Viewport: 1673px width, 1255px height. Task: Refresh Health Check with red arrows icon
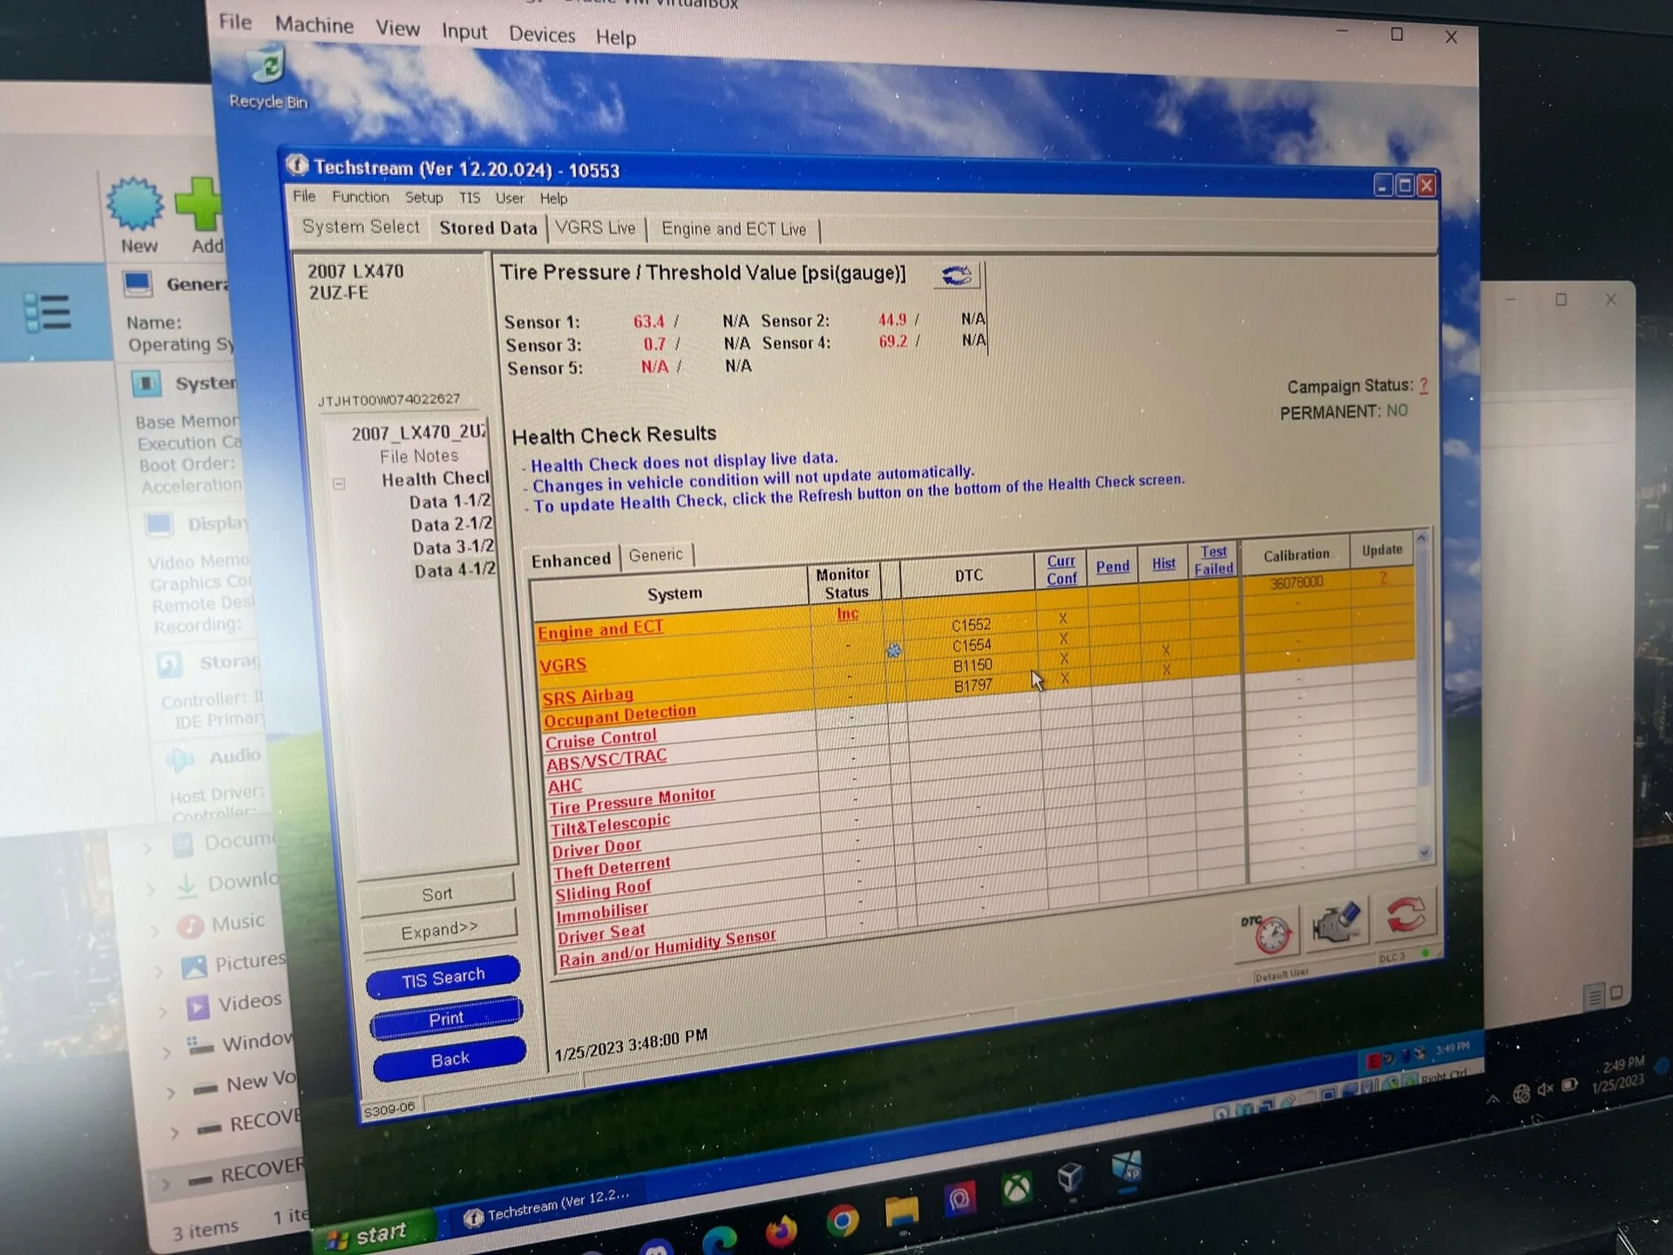tap(1404, 916)
